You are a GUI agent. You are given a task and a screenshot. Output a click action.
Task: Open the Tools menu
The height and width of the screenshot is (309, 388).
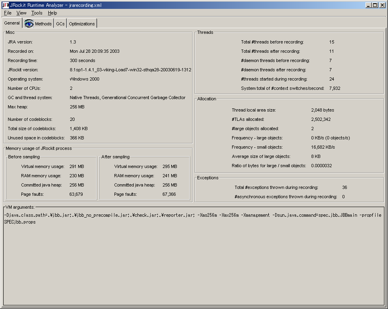click(x=37, y=13)
